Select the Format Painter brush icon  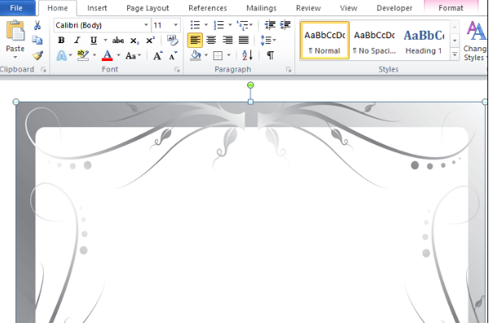click(37, 55)
